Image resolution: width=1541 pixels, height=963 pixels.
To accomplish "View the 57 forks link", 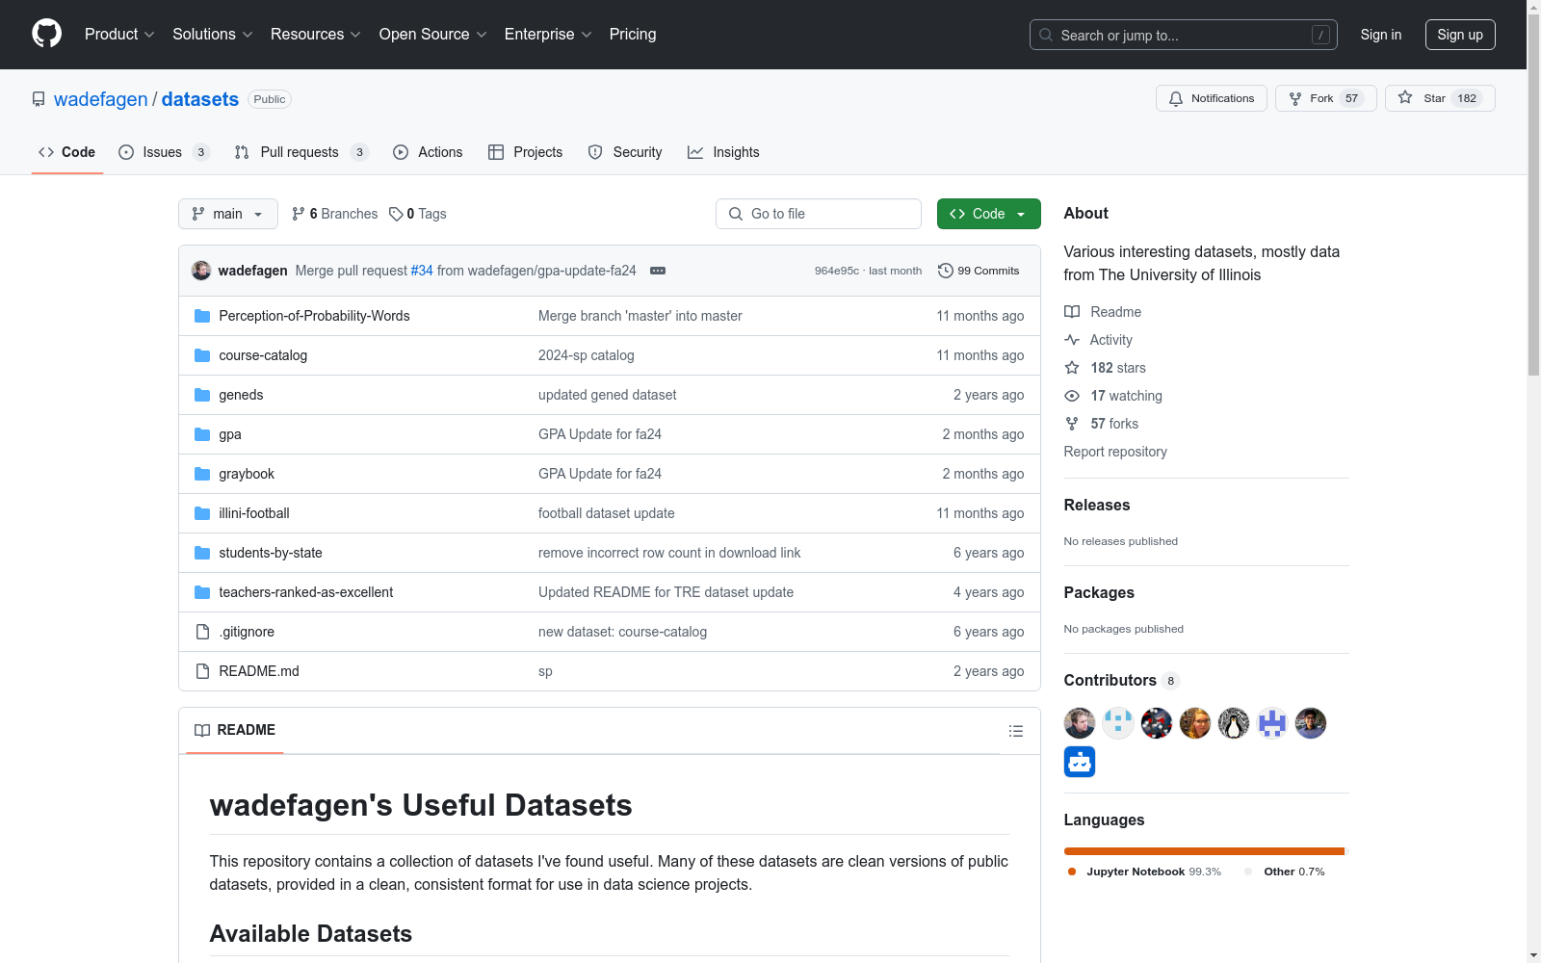I will point(1101,424).
